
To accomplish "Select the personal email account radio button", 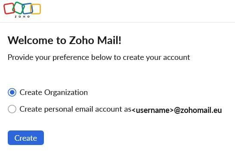I will click(x=12, y=109).
